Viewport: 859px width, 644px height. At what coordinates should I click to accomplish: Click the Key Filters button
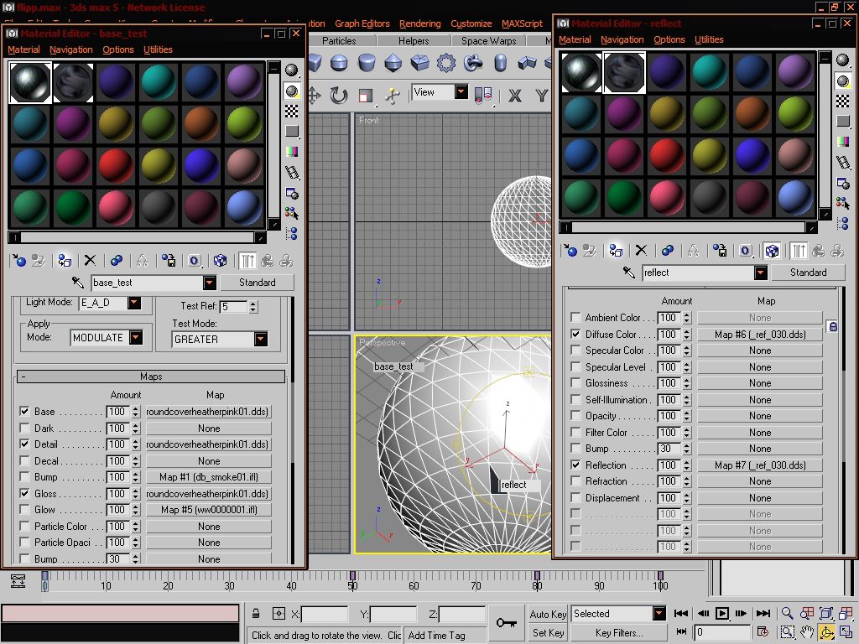(619, 632)
